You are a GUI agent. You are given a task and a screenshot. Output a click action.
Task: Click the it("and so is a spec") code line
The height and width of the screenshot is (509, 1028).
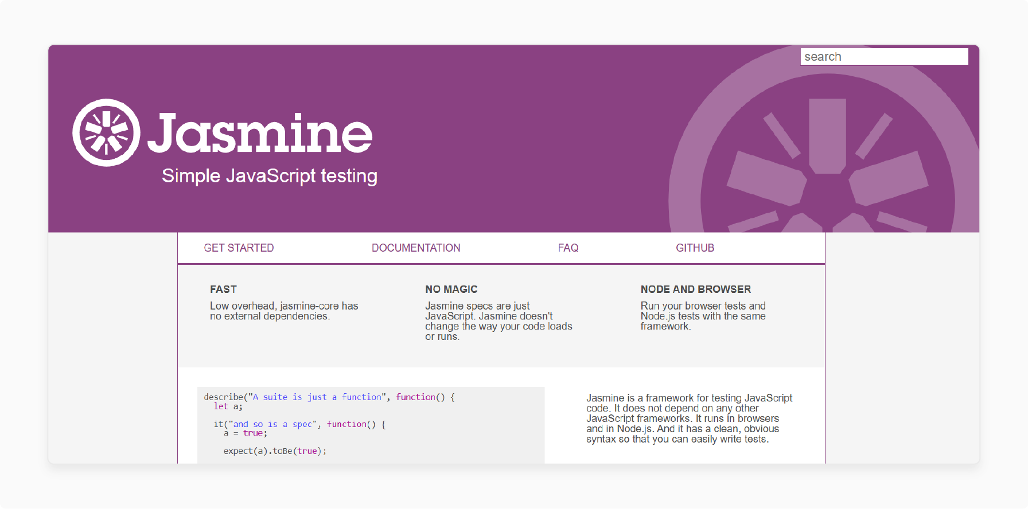300,424
